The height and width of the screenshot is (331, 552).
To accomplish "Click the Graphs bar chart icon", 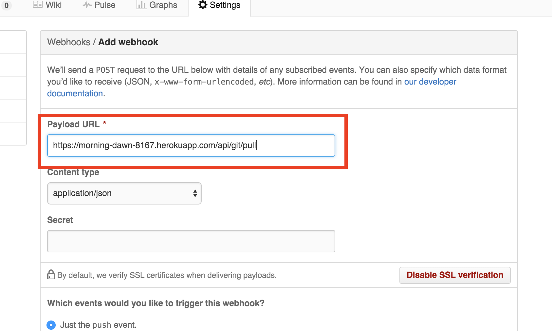I will coord(141,5).
